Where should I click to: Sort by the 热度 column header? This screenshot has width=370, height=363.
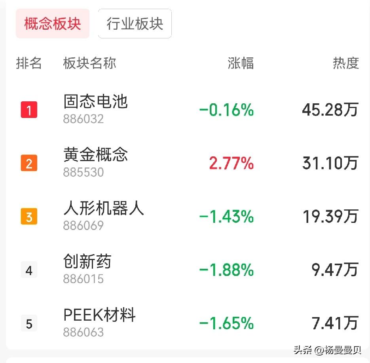tap(346, 63)
